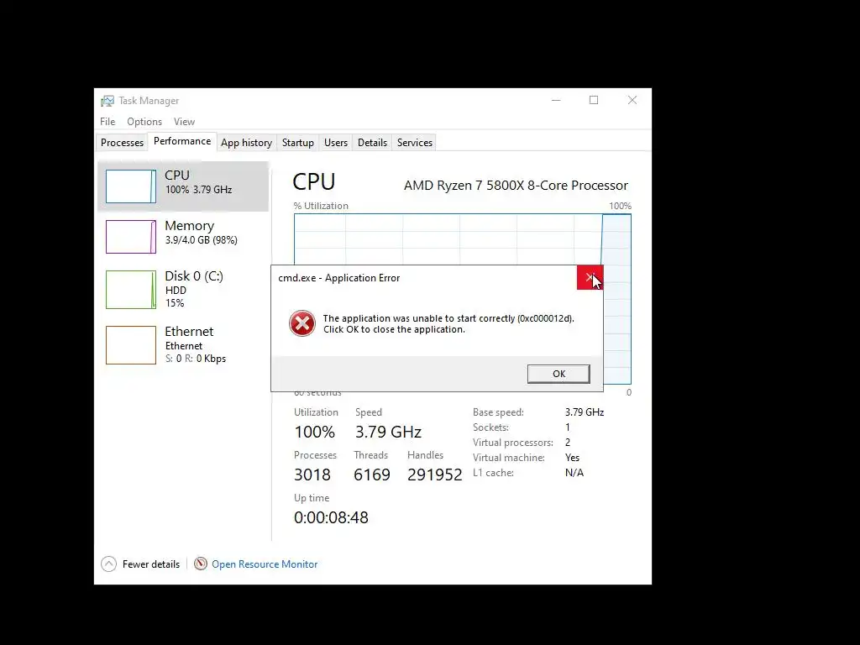860x645 pixels.
Task: Click the cmd.exe - Application Error title
Action: tap(339, 278)
